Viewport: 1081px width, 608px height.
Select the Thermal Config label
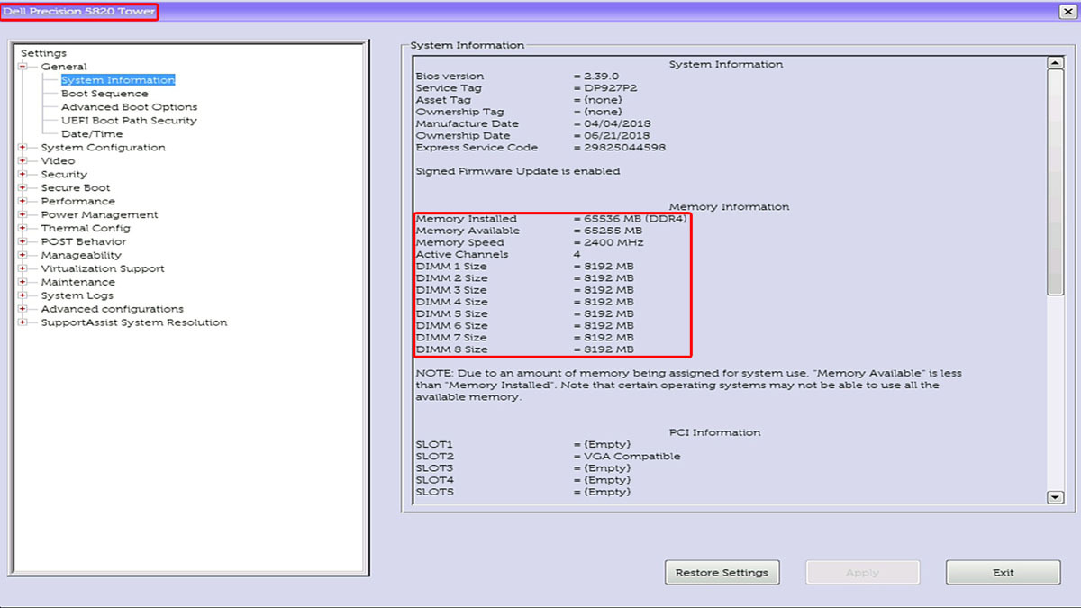(x=86, y=228)
